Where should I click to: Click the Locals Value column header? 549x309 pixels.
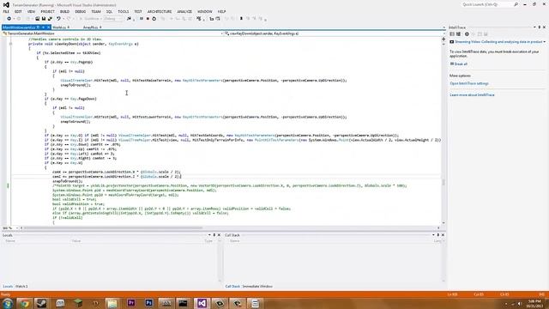coord(76,241)
